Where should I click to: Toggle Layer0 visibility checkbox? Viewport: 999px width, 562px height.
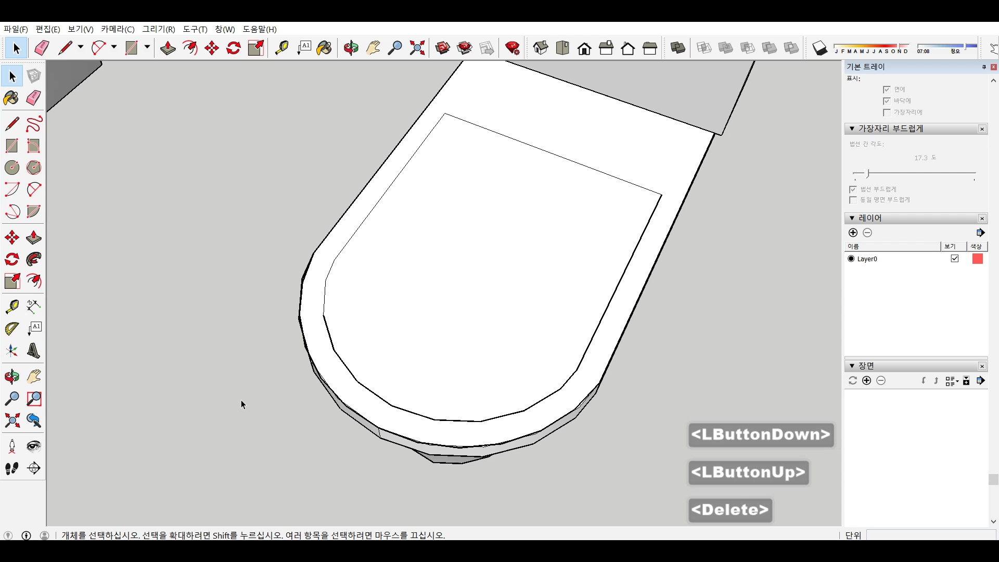coord(955,259)
